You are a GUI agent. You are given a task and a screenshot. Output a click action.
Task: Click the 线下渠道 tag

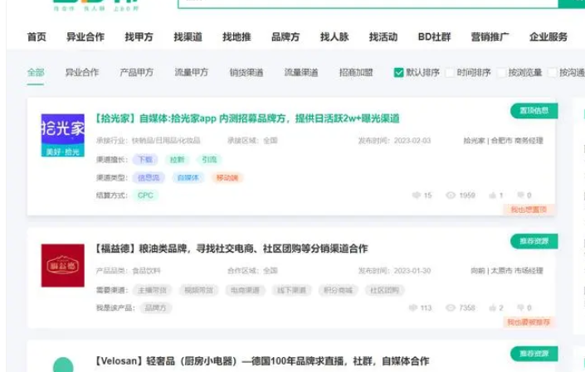point(292,290)
